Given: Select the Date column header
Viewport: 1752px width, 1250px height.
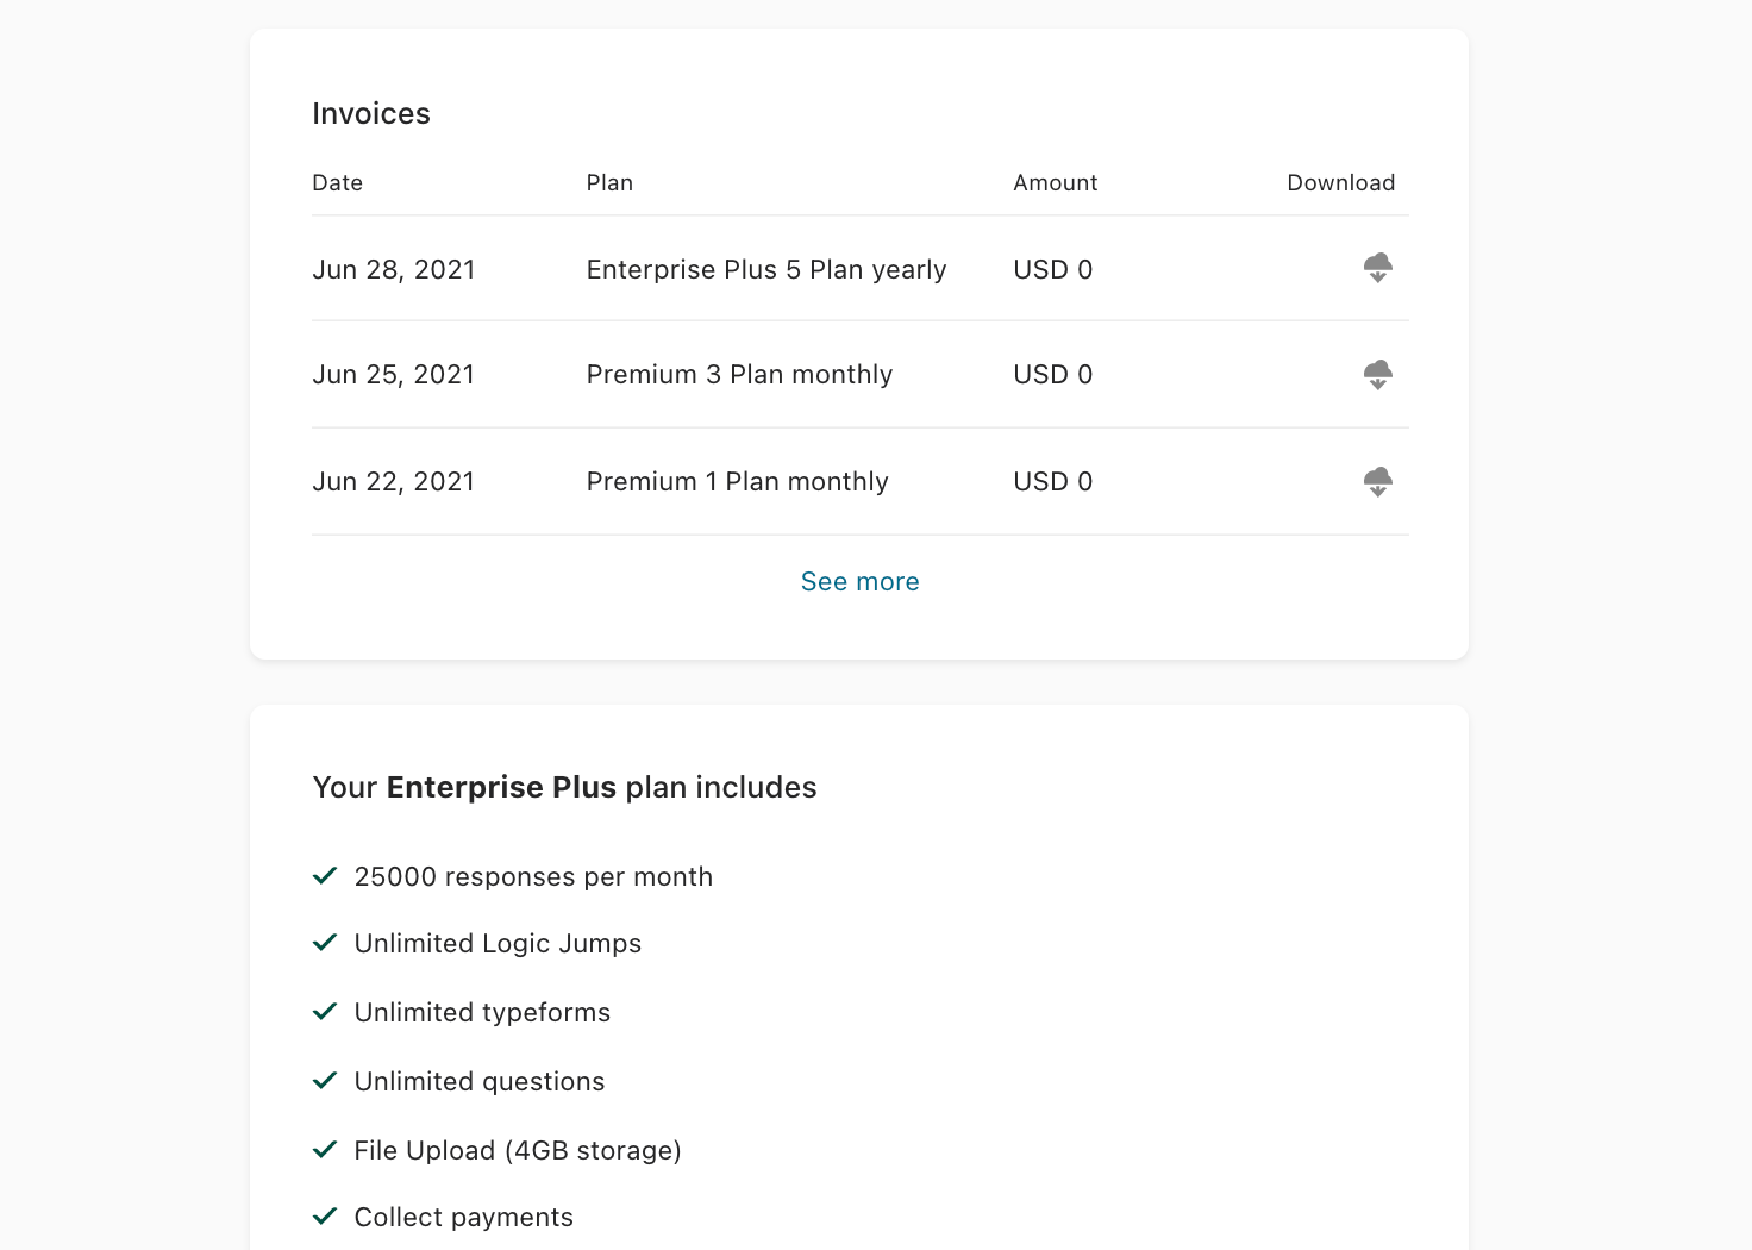Looking at the screenshot, I should [x=337, y=182].
